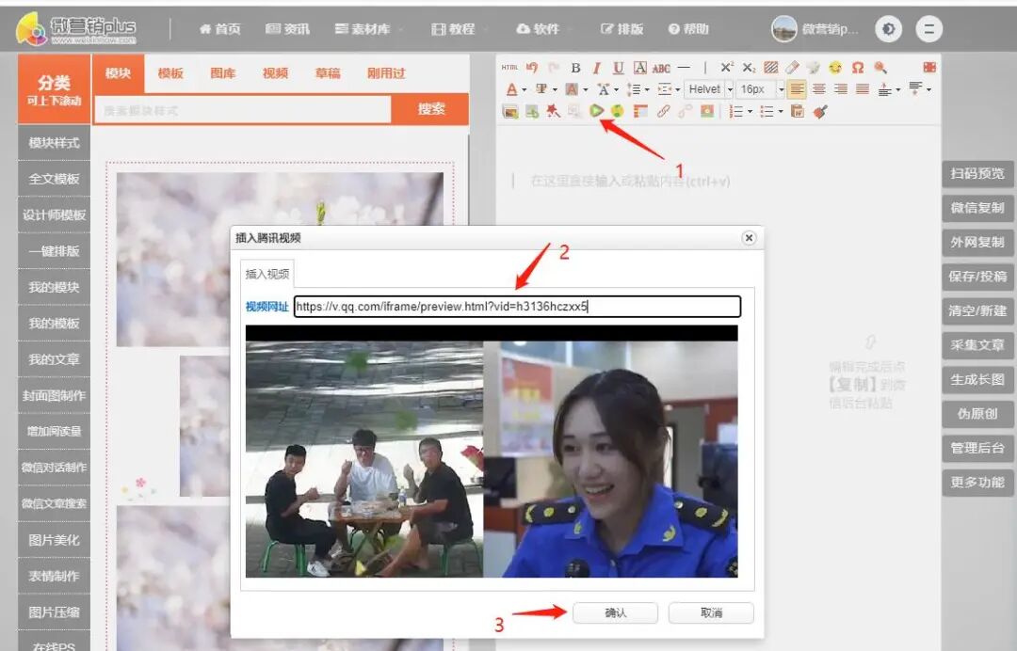Apply strikethrough ABC formatting
Screen dimensions: 1017x651
click(x=661, y=68)
